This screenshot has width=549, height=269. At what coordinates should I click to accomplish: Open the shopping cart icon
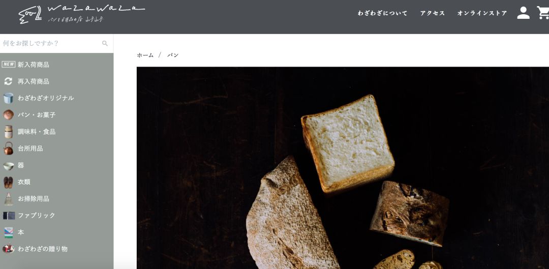pyautogui.click(x=543, y=13)
